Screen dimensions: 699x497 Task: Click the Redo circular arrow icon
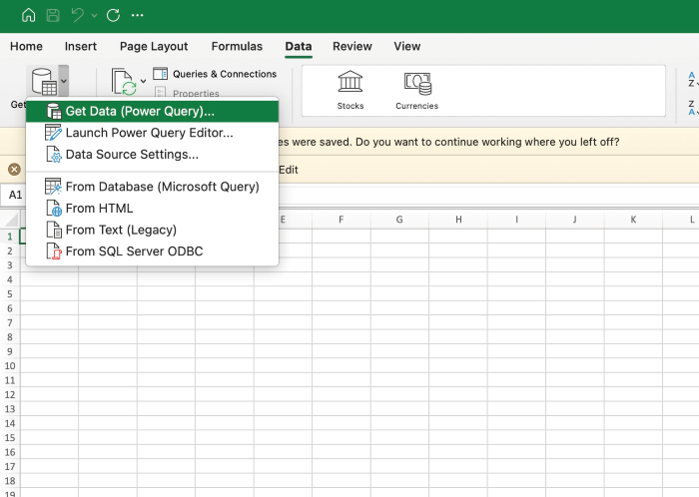113,16
